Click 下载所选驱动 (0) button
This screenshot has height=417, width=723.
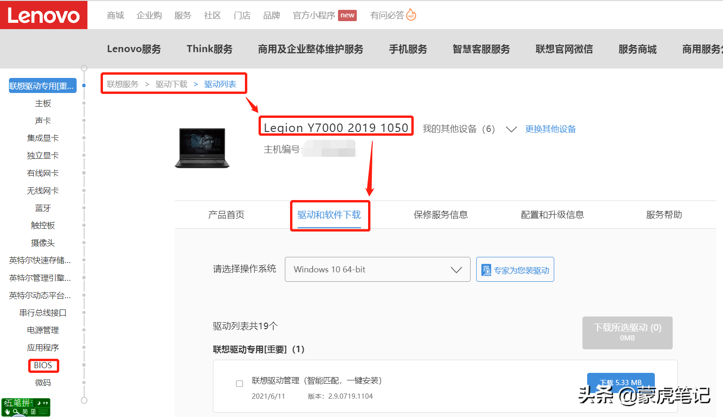click(x=628, y=332)
